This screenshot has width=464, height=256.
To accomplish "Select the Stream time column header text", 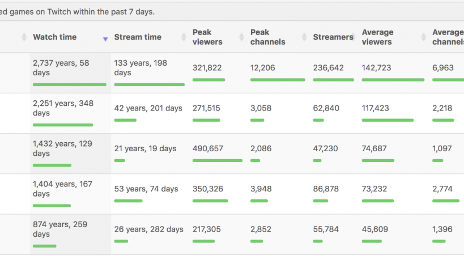I will coord(138,37).
